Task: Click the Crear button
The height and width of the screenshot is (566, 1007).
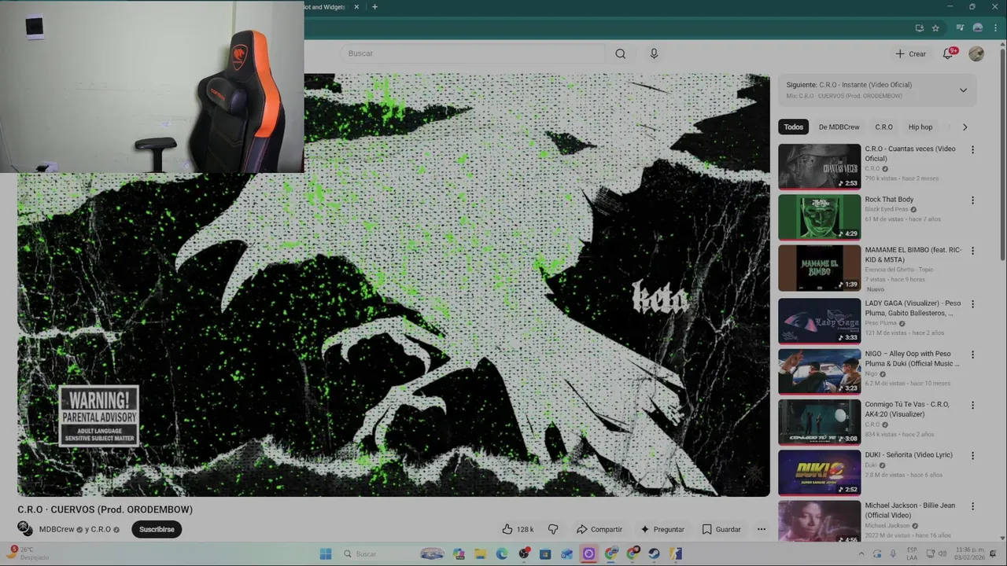Action: [911, 53]
